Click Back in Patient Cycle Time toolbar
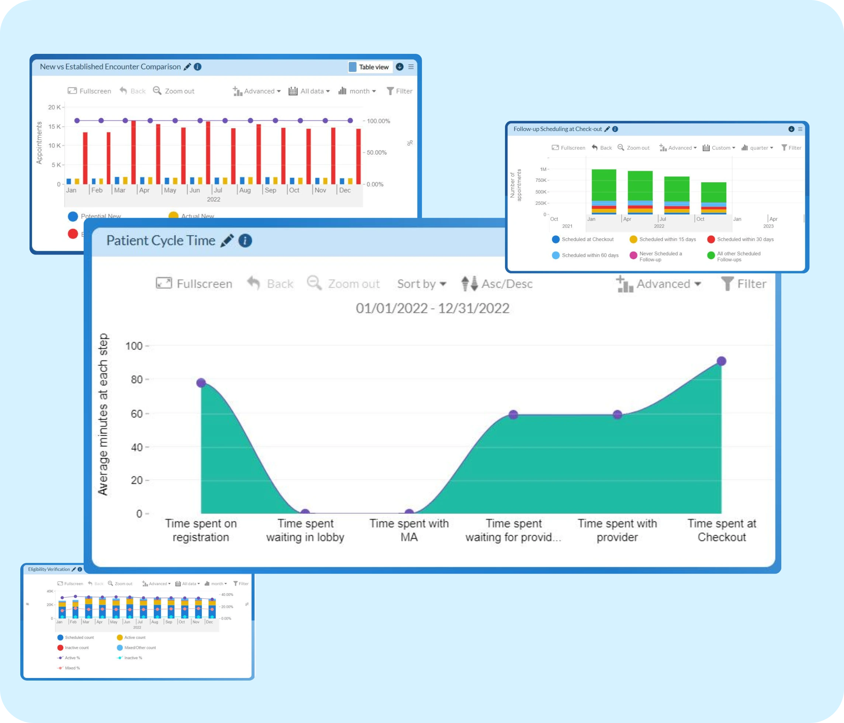Viewport: 844px width, 723px height. pyautogui.click(x=270, y=284)
